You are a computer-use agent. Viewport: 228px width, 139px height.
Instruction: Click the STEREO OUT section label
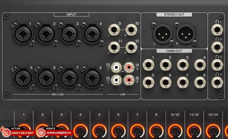click(174, 14)
